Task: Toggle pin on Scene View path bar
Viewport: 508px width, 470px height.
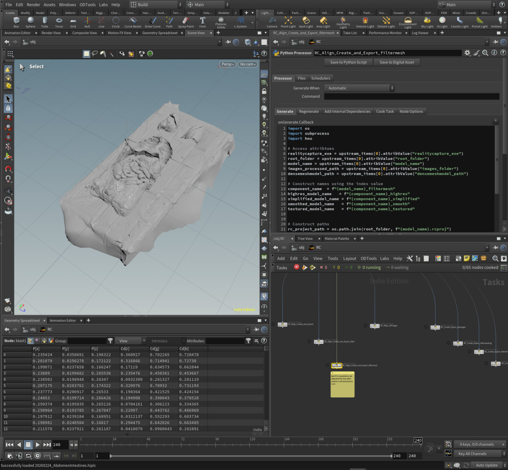Action: [228, 42]
